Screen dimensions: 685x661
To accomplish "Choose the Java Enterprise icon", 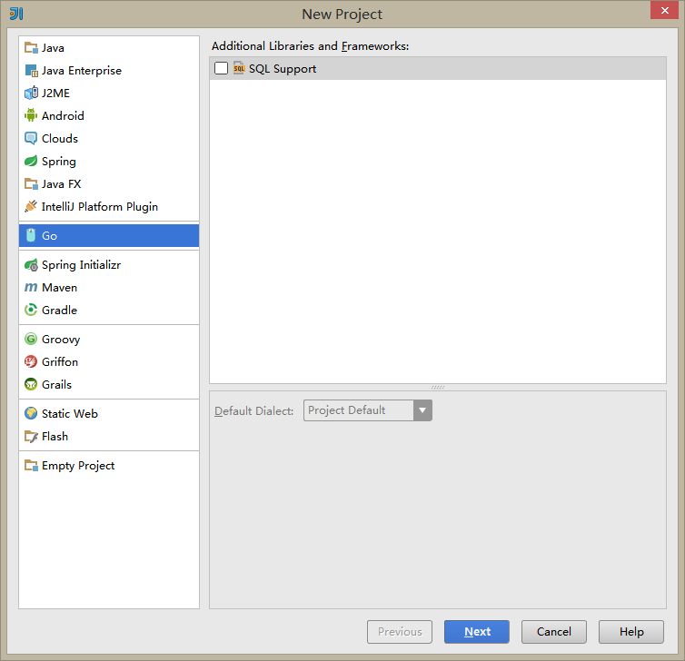I will [31, 70].
